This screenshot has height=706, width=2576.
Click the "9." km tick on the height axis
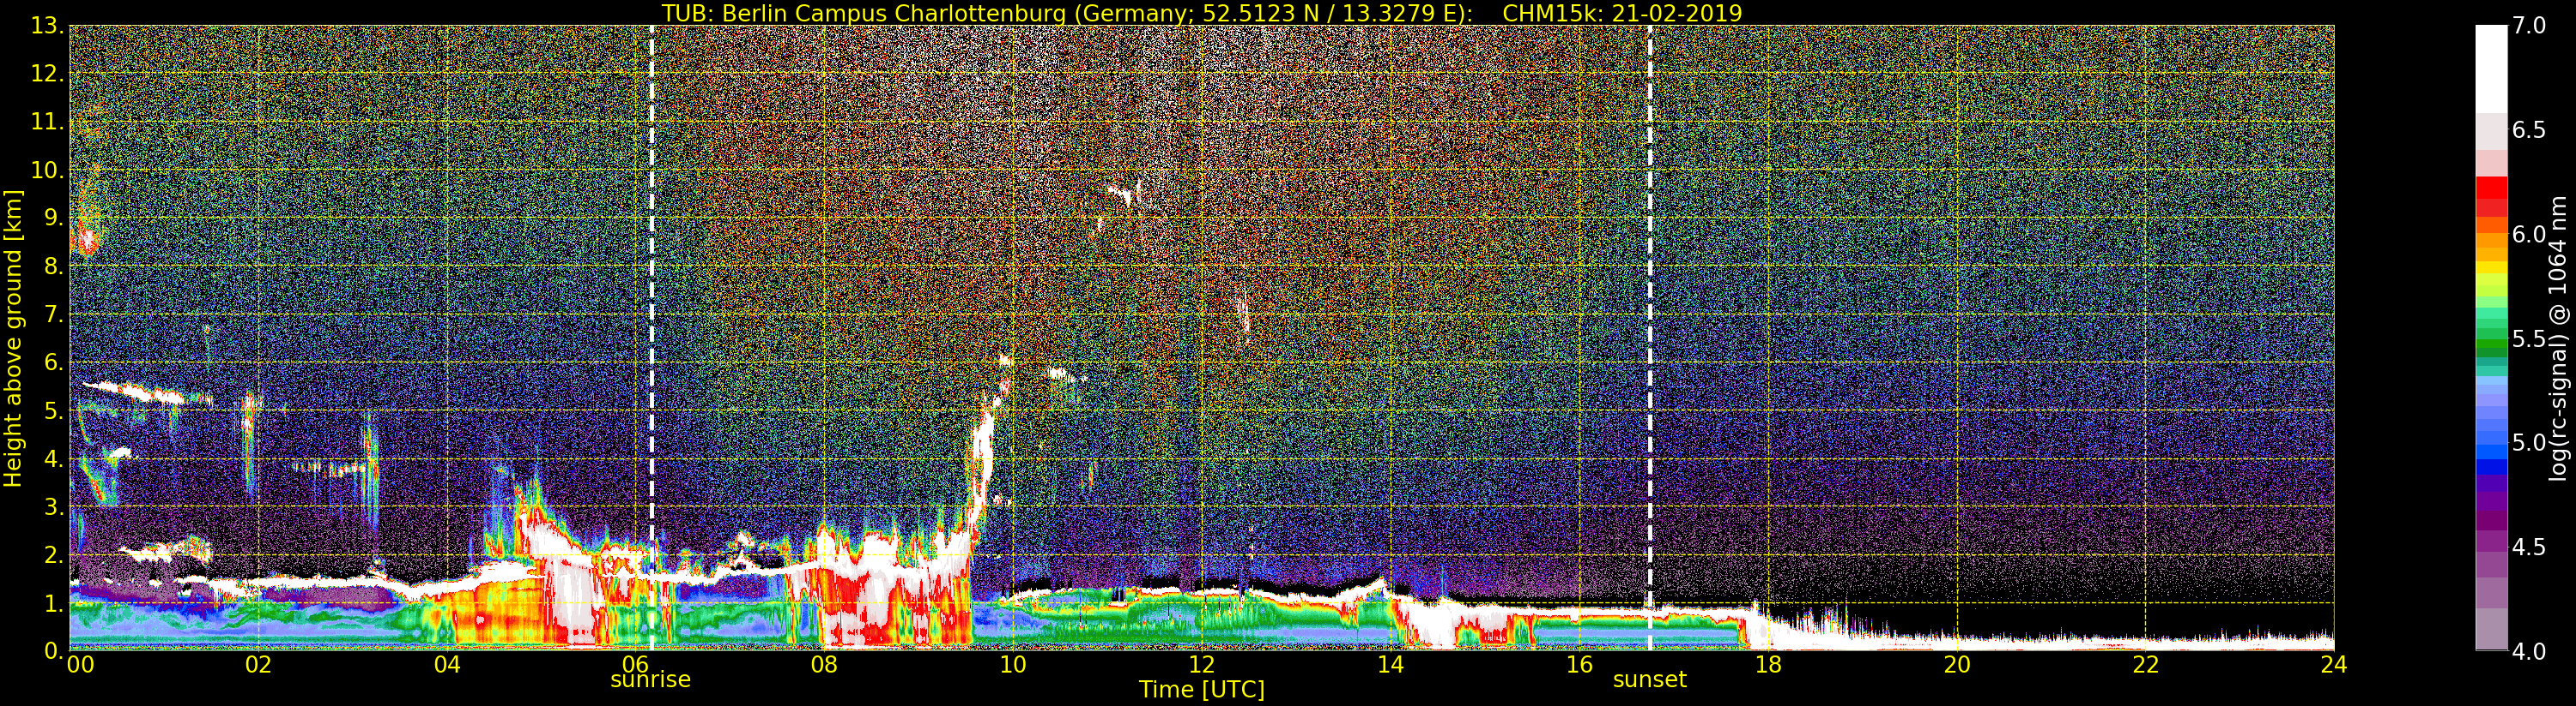(x=54, y=218)
